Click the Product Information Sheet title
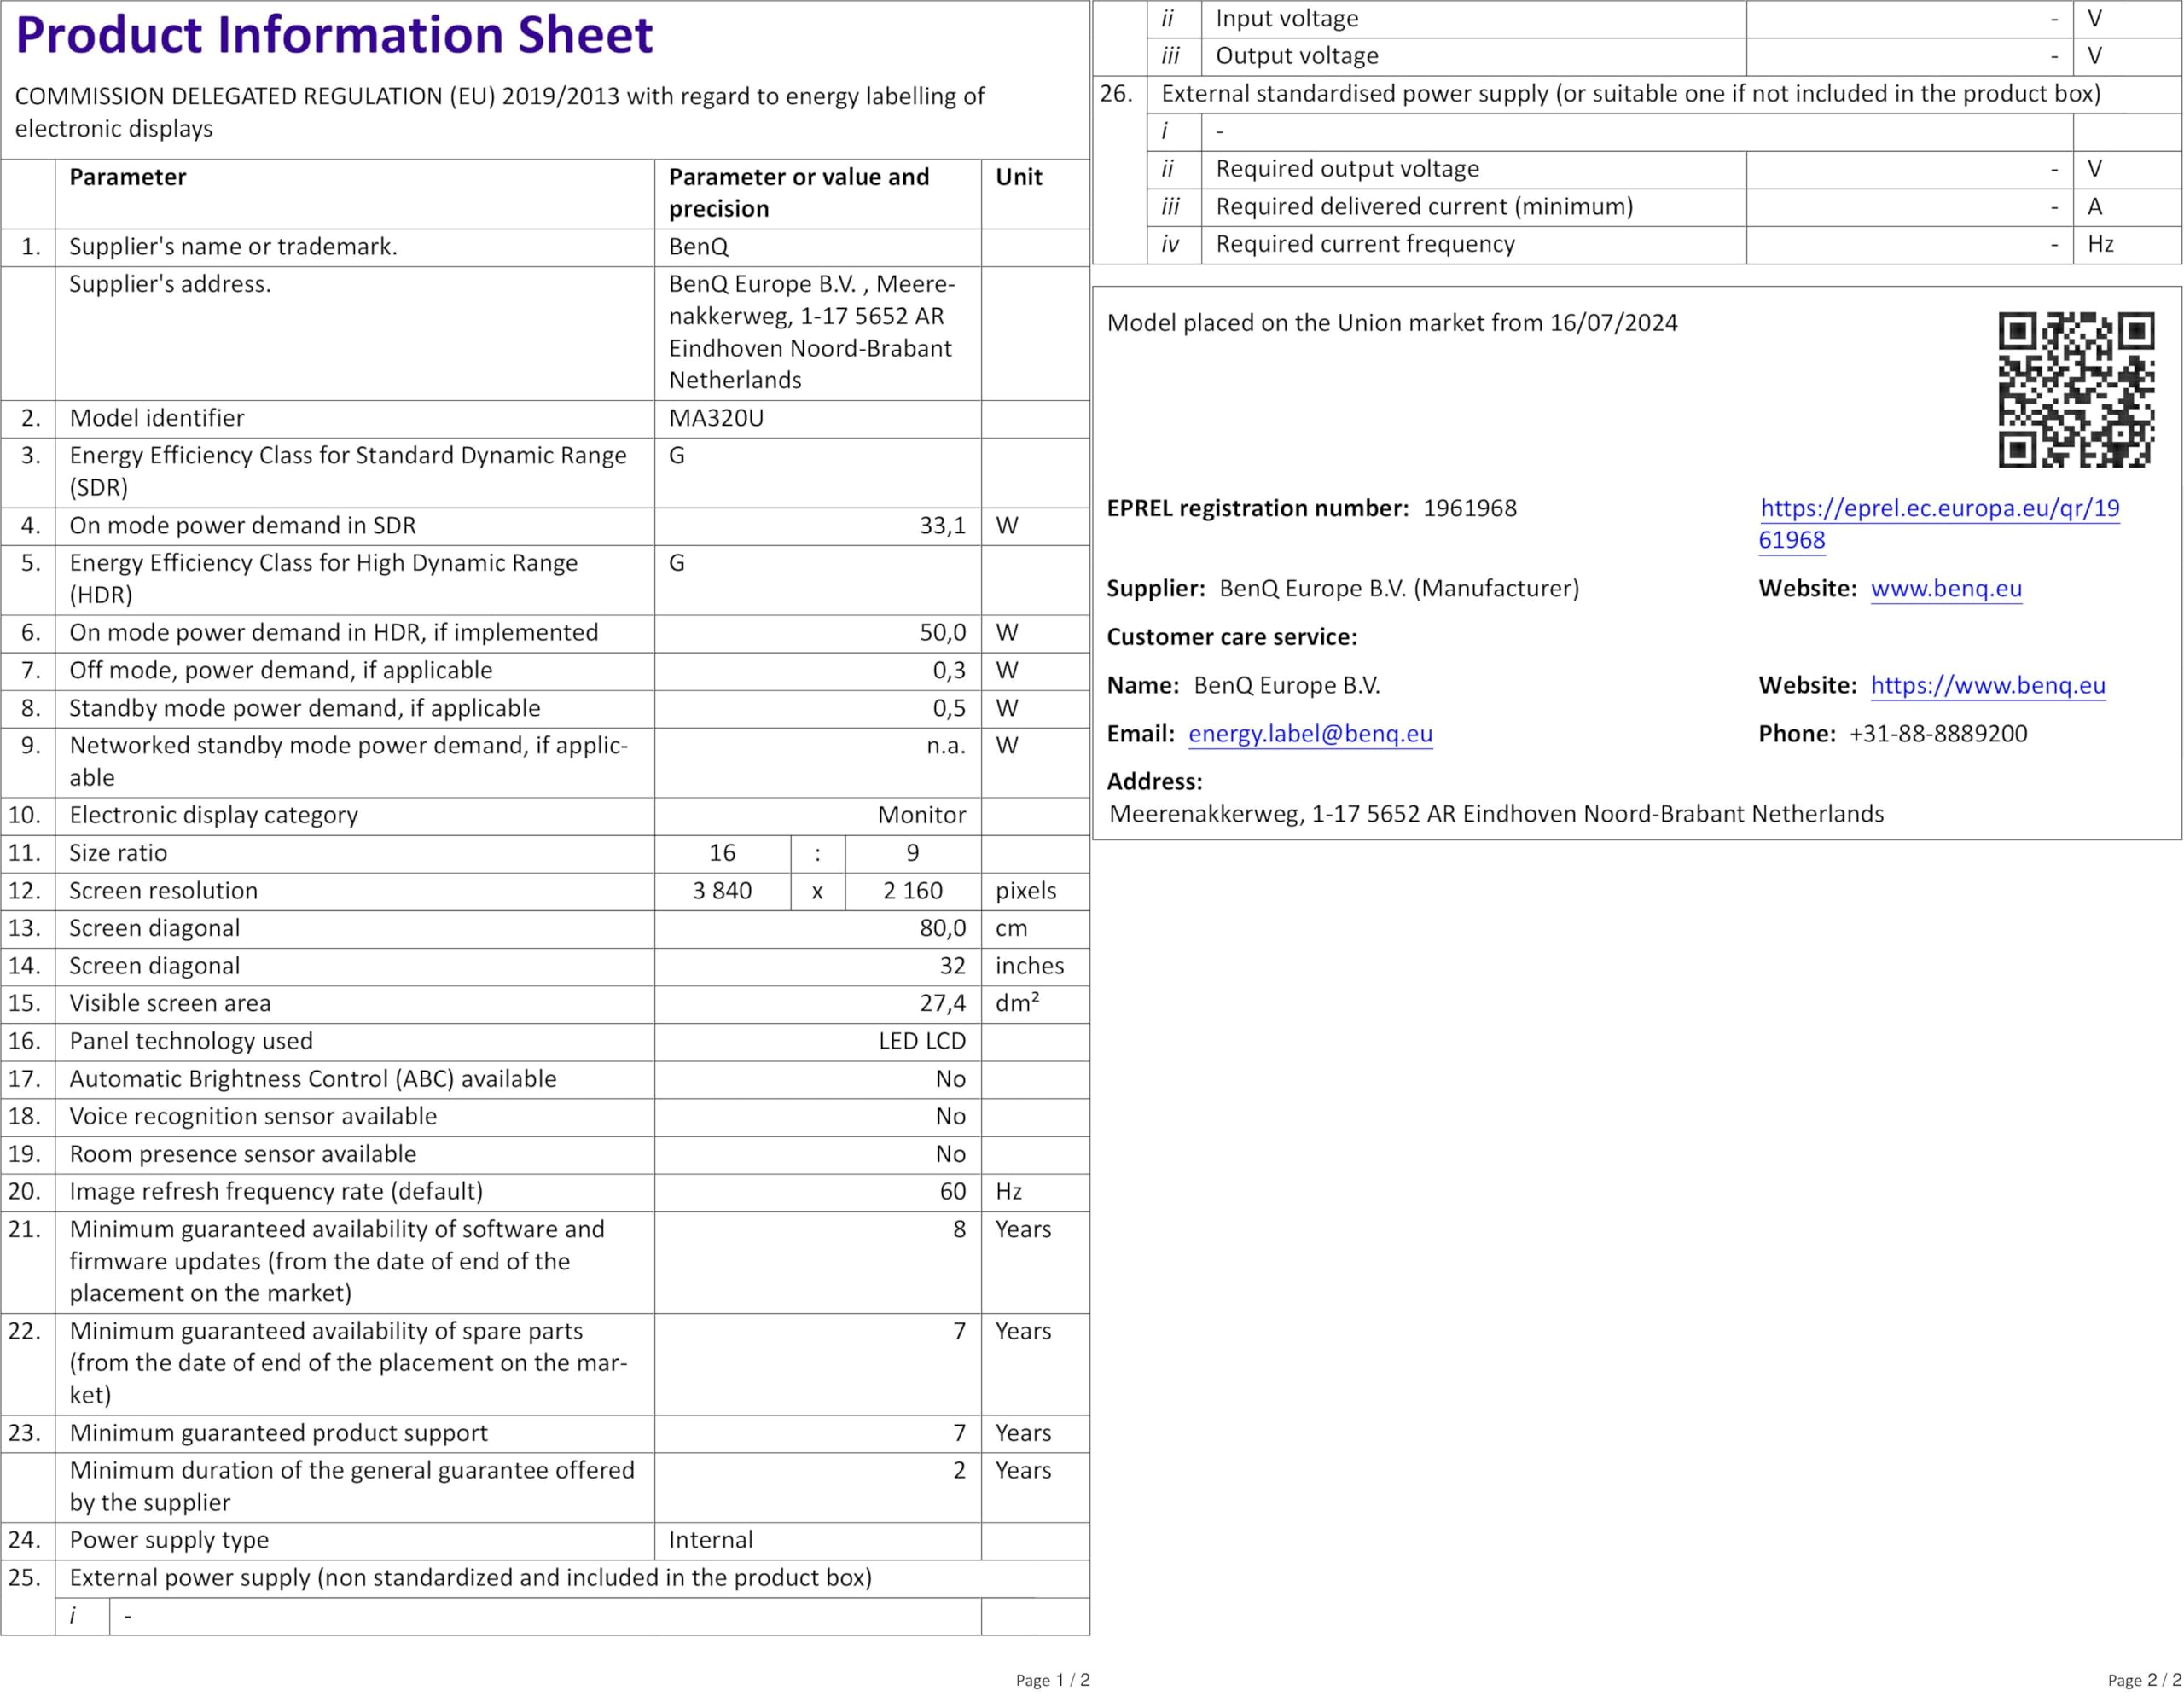Viewport: 2184px width, 1708px height. (x=334, y=35)
